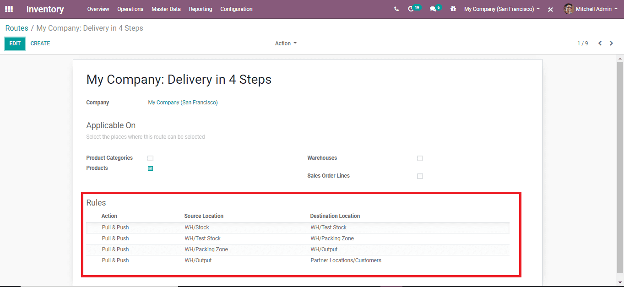The image size is (624, 287).
Task: Click the EDIT button
Action: click(15, 43)
